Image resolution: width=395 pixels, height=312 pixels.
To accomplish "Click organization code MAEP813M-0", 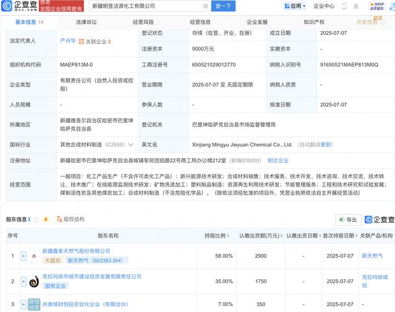I will tap(76, 65).
